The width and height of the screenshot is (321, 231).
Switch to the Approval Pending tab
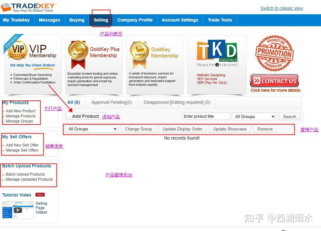111,102
